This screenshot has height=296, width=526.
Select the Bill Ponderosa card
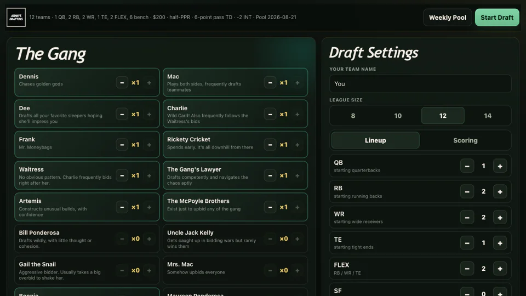click(x=87, y=238)
